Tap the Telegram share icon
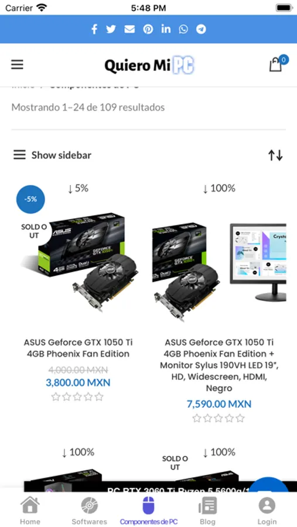Image resolution: width=297 pixels, height=527 pixels. click(x=201, y=29)
